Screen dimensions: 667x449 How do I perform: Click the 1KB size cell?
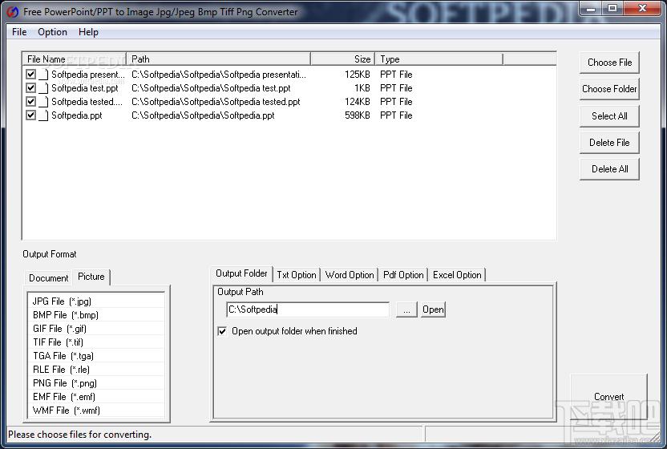coord(362,88)
